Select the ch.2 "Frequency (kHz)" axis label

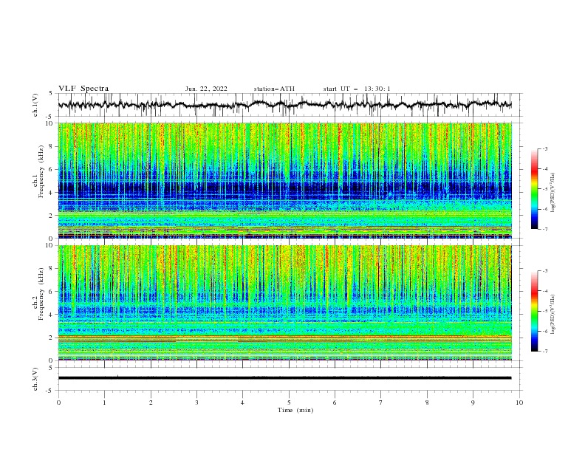tap(41, 293)
